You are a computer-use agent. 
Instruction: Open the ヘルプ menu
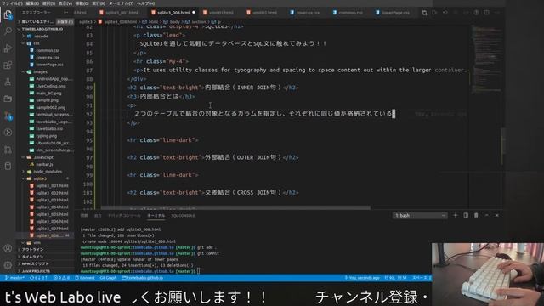145,3
